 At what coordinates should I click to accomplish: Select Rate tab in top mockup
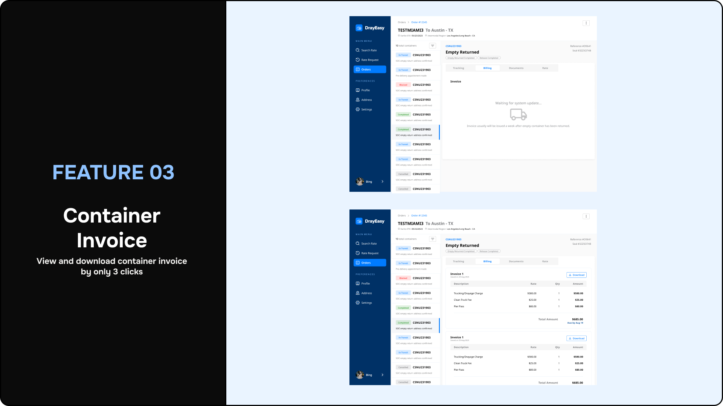[x=545, y=68]
